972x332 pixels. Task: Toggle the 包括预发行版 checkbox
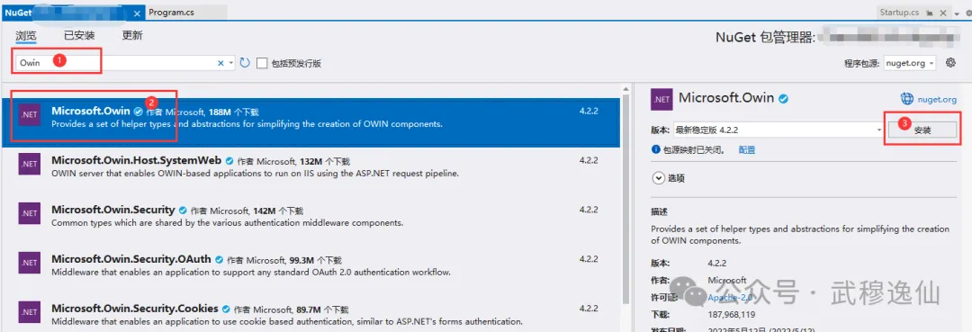pos(262,63)
